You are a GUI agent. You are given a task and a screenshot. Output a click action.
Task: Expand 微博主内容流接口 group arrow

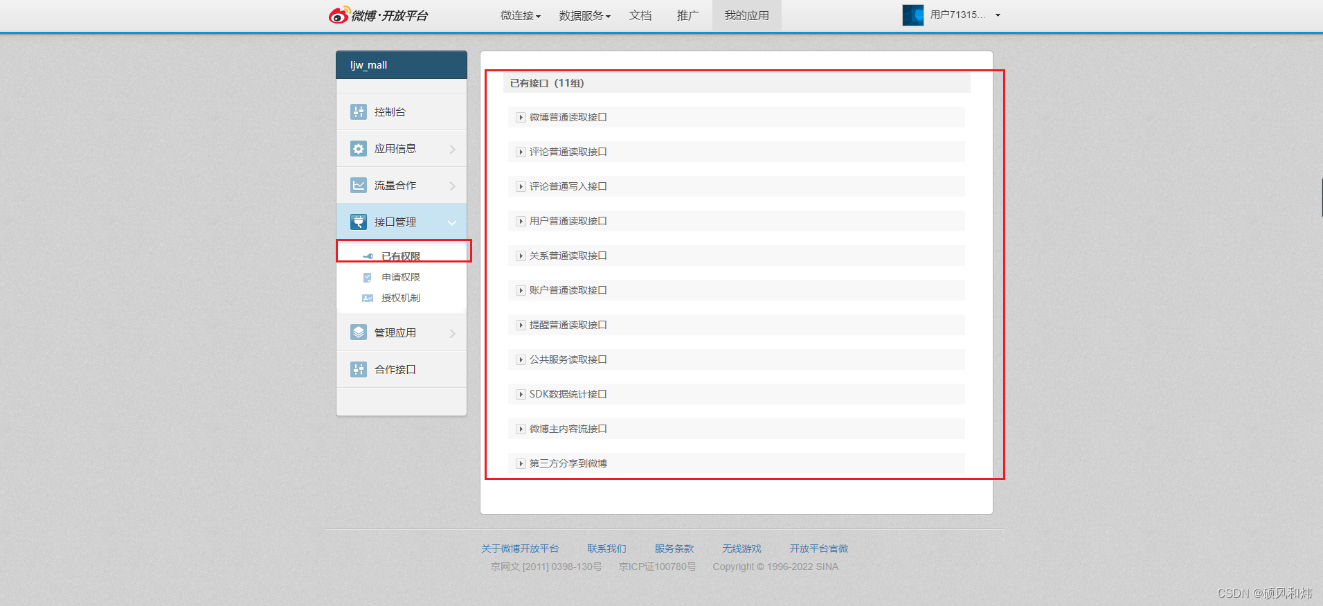coord(521,429)
